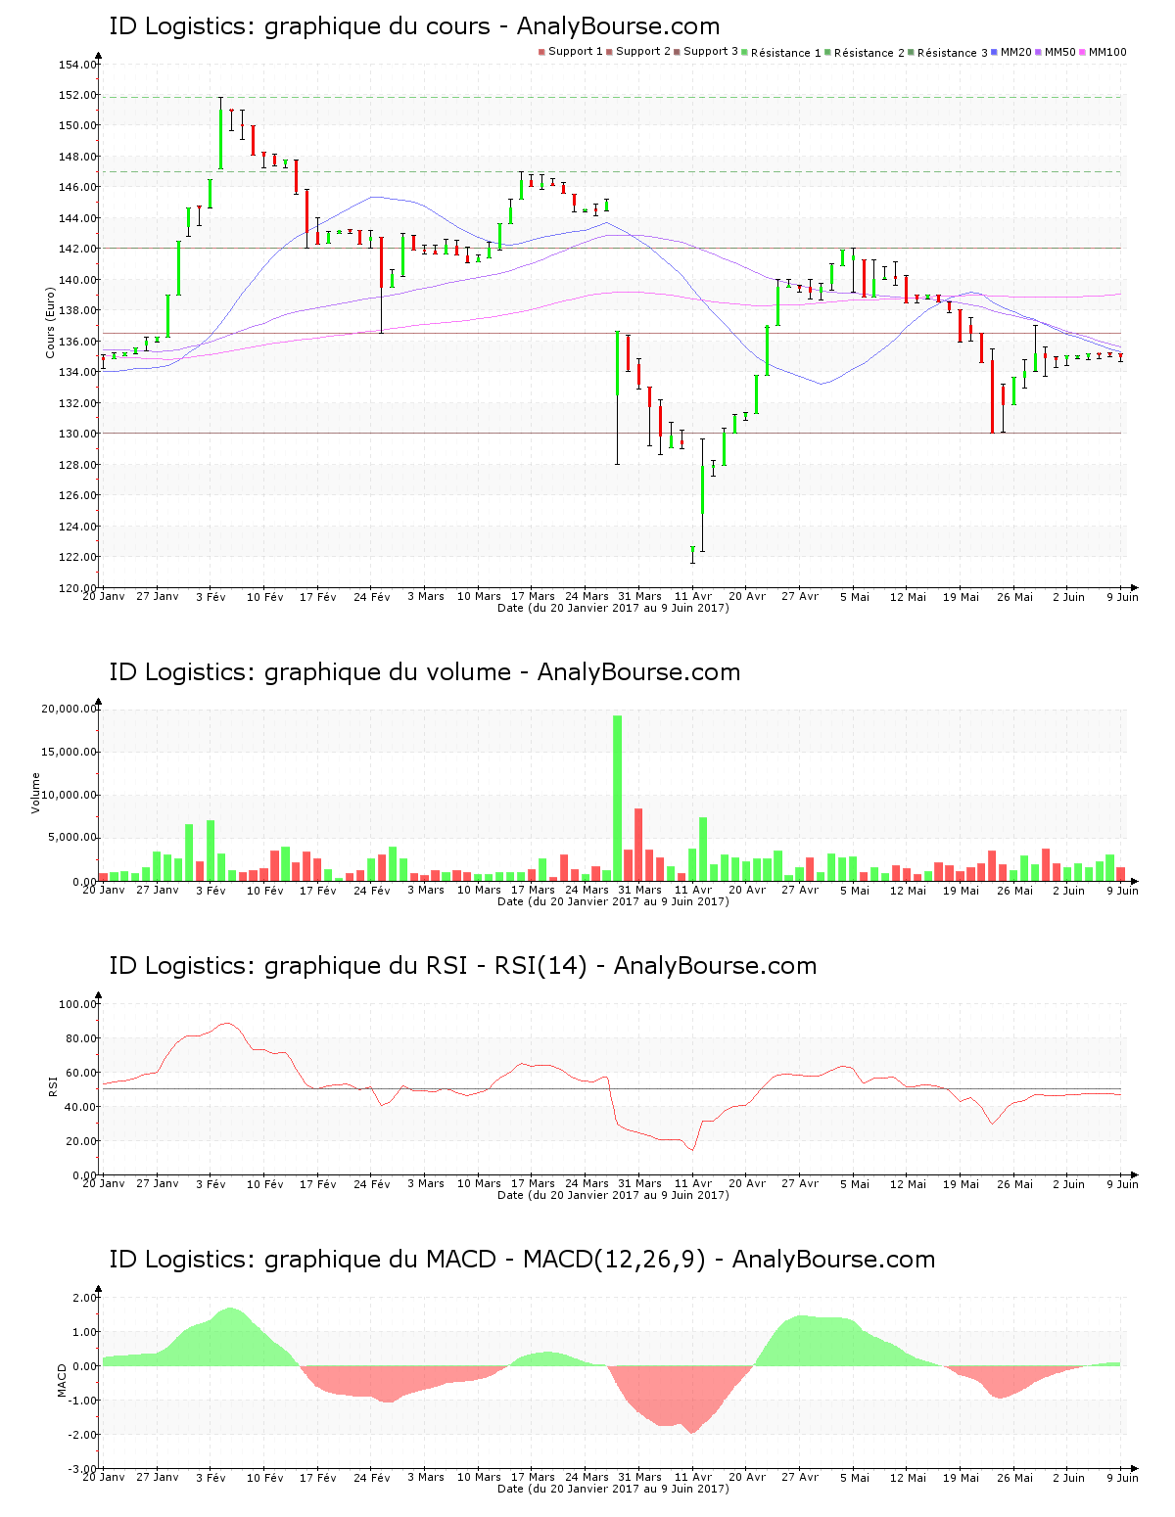Screen dimensions: 1175x1517
Task: Select the Résistance 1 legend entry
Action: pos(781,52)
